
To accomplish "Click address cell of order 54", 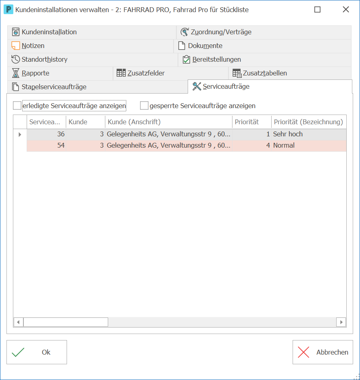I will tap(169, 146).
